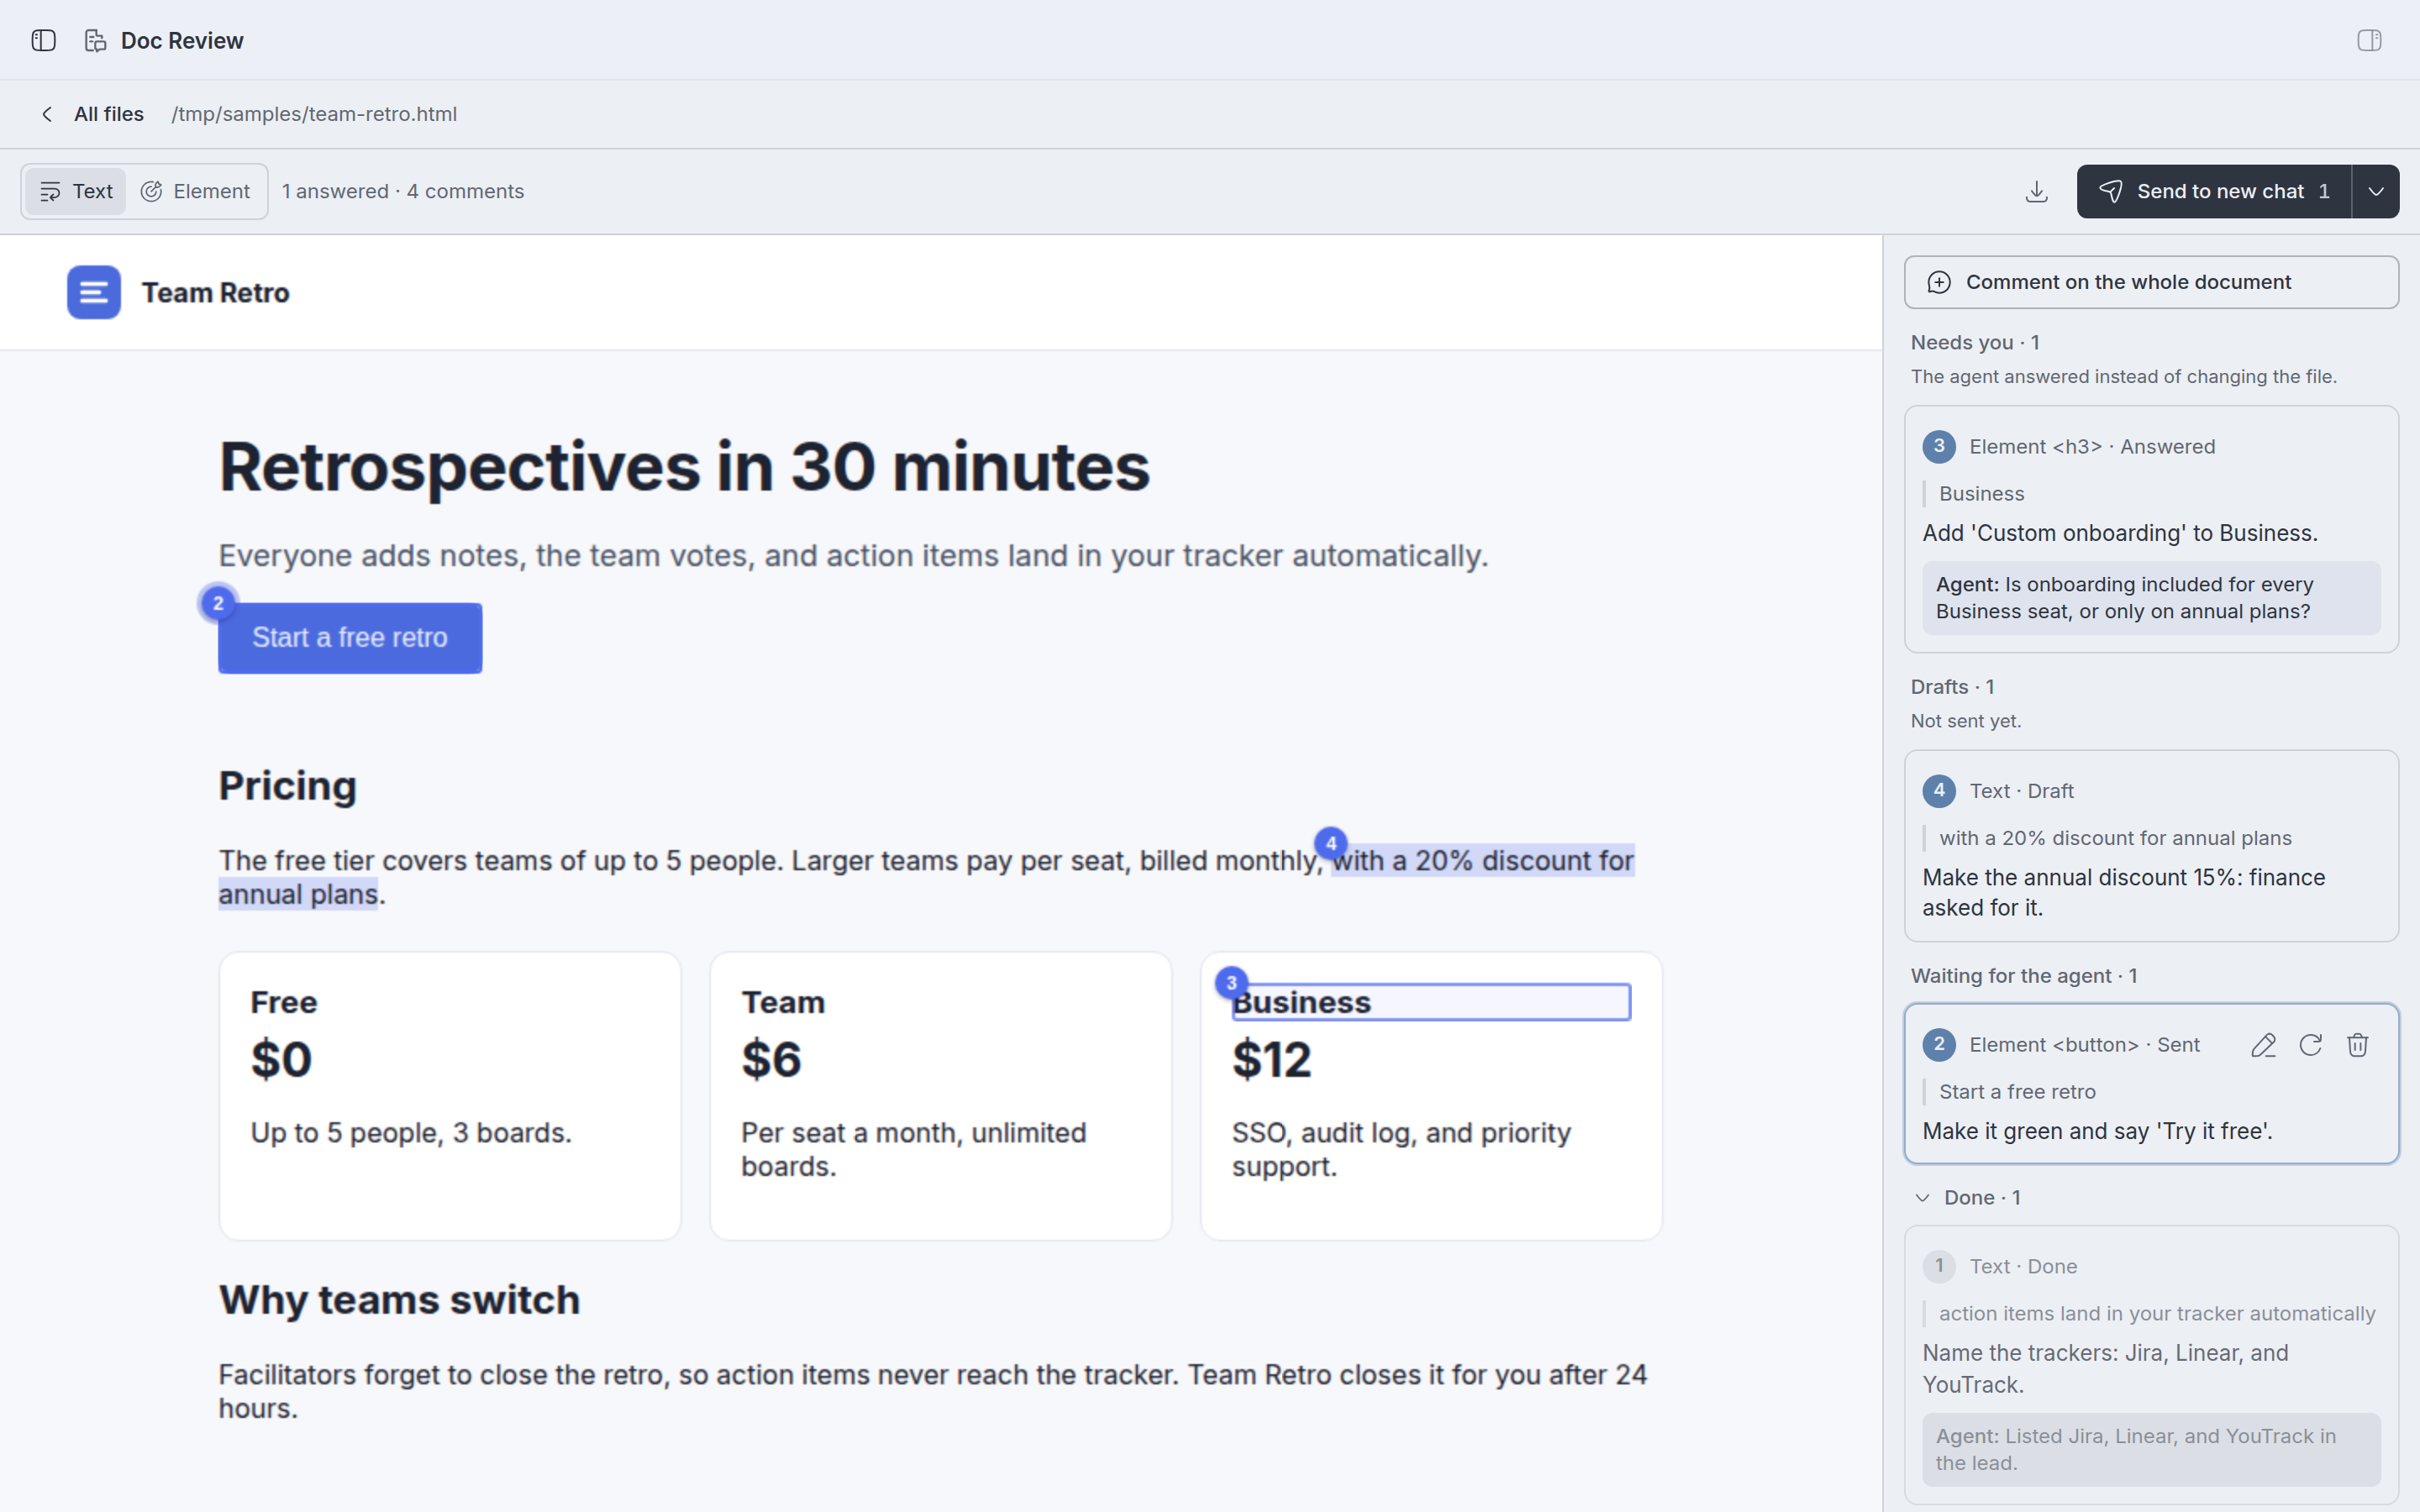Switch to Element comment mode

195,191
